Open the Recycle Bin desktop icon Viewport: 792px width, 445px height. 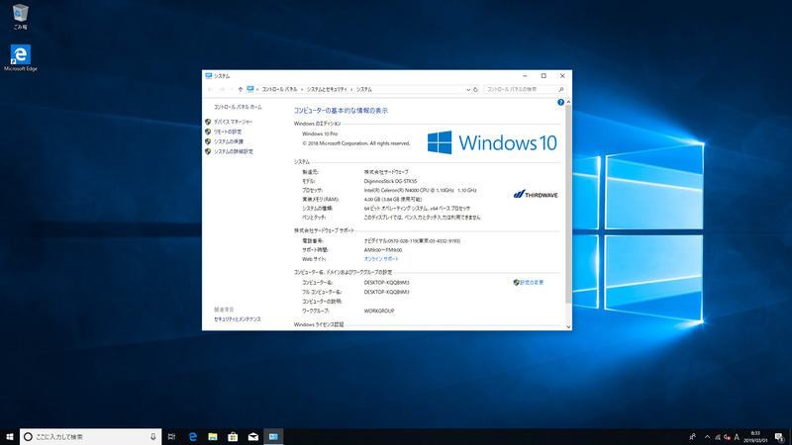(x=20, y=17)
